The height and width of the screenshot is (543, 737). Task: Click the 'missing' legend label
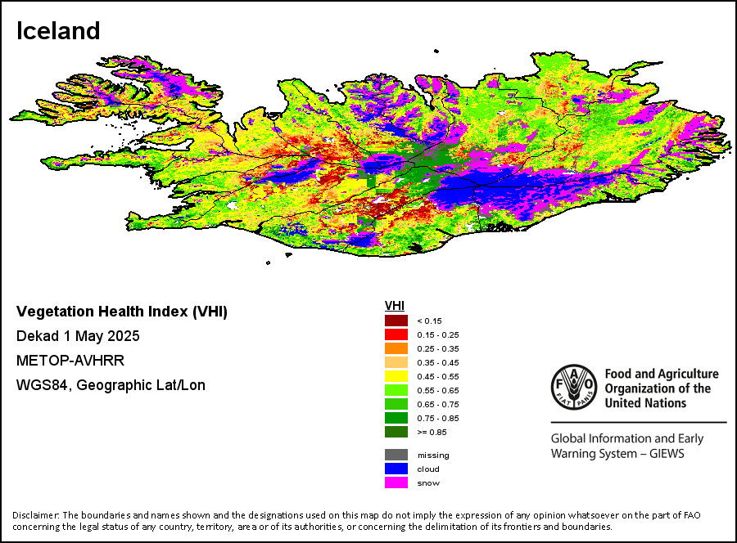coord(433,455)
